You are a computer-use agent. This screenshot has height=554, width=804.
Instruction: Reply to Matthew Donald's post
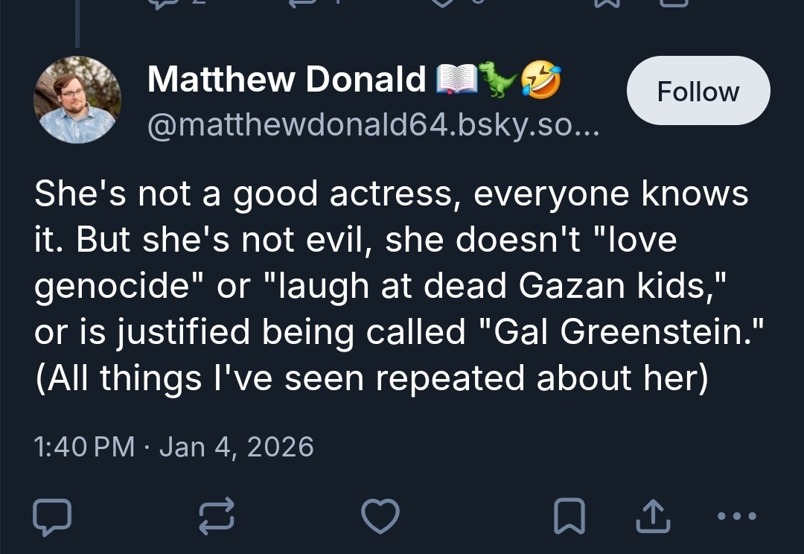52,515
